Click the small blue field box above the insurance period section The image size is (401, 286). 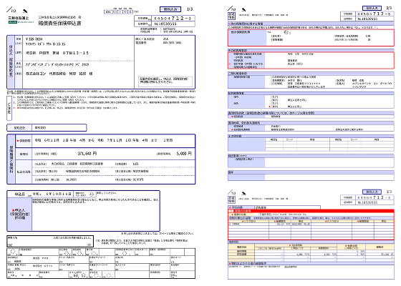(x=47, y=128)
